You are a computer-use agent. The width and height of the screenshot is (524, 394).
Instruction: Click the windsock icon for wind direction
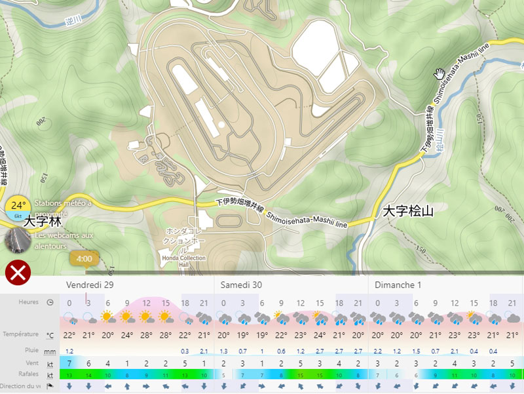[50, 387]
